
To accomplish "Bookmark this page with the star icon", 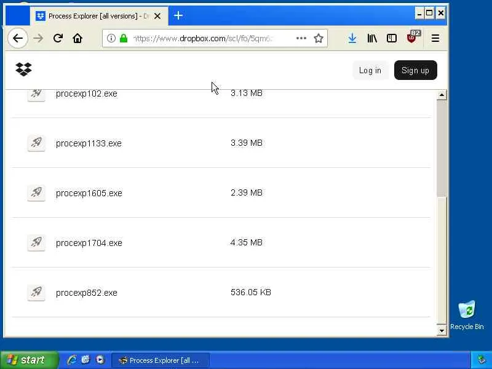I will coord(319,38).
